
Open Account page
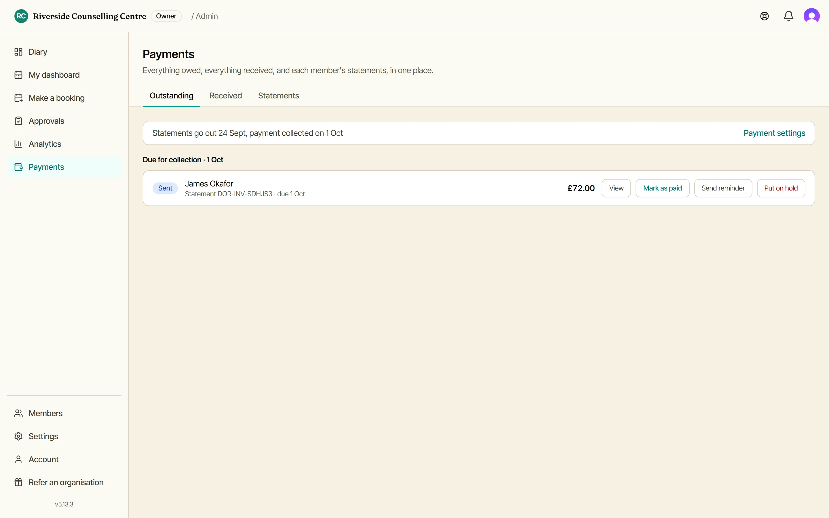point(64,459)
